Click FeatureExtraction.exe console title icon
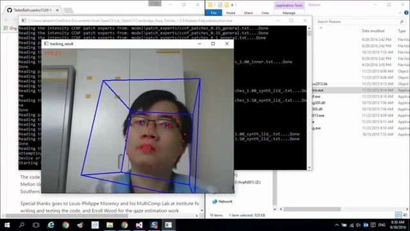The width and height of the screenshot is (410, 231). coord(24,21)
